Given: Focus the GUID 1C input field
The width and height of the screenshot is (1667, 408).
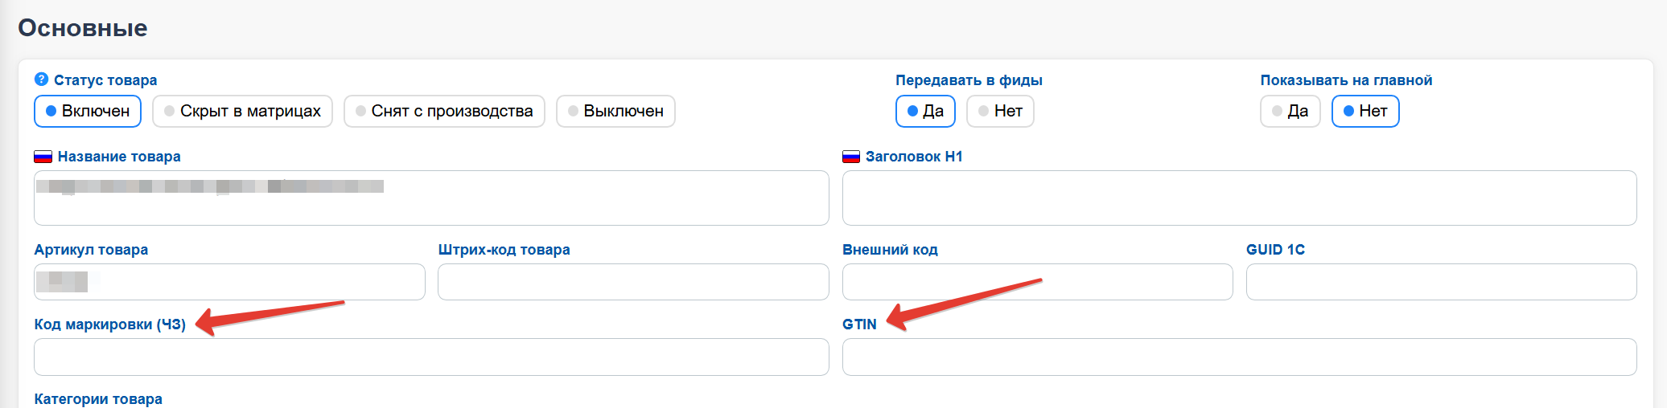Looking at the screenshot, I should [x=1441, y=282].
